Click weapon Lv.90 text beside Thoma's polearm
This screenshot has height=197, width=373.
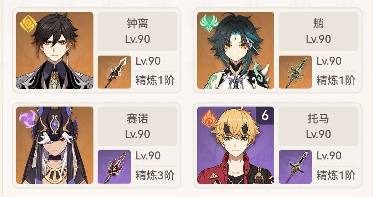click(329, 156)
